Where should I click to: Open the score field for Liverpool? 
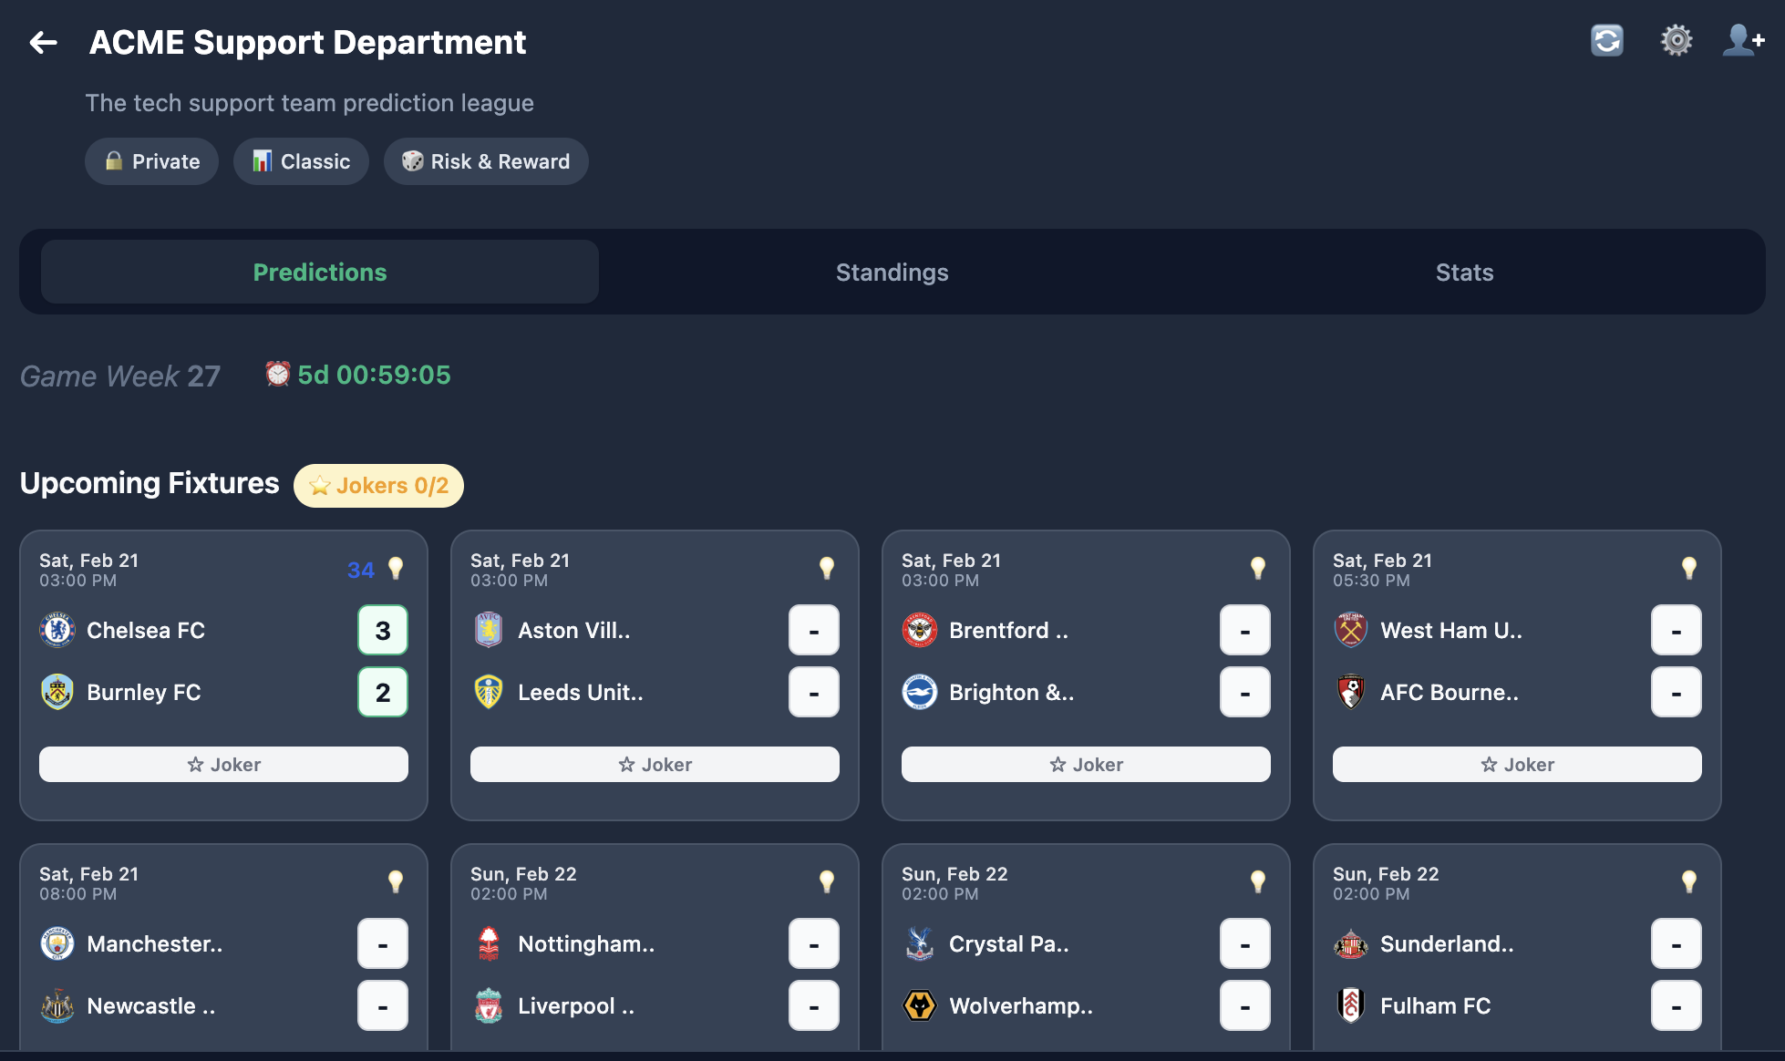tap(813, 1005)
